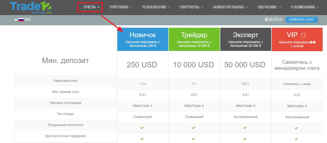Select the Эксперт account header
Viewport: 327px width, 143px height.
246,39
